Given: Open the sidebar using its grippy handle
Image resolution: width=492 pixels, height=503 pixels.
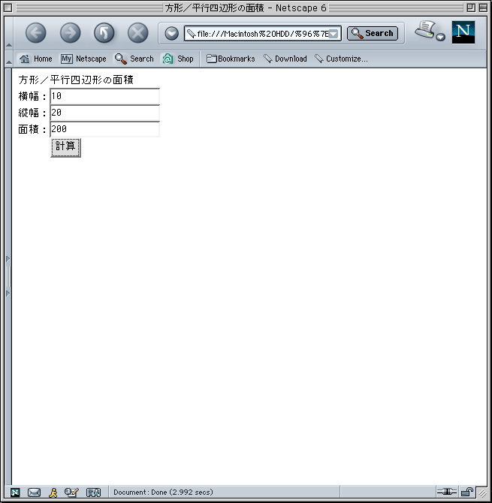Looking at the screenshot, I should pos(8,276).
